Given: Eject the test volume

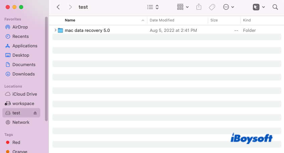Looking at the screenshot, I should pos(35,113).
